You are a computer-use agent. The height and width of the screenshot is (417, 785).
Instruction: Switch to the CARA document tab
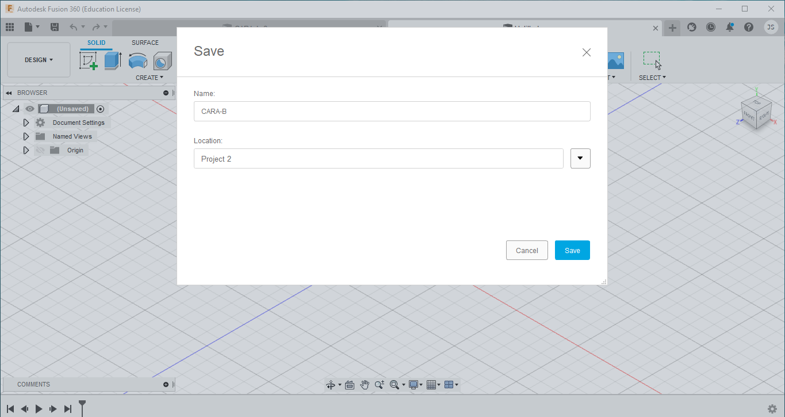pos(249,27)
